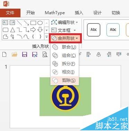Click the open folder icon

point(15,54)
